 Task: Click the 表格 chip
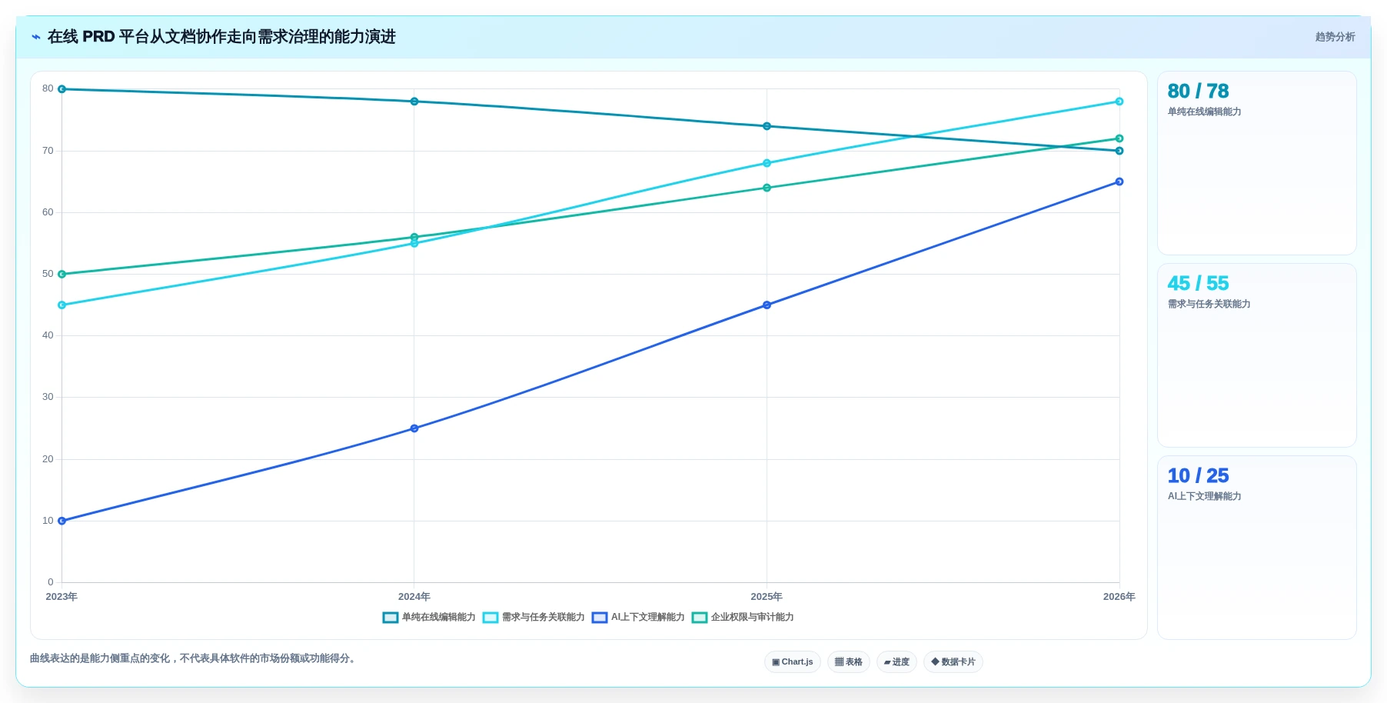(x=849, y=662)
